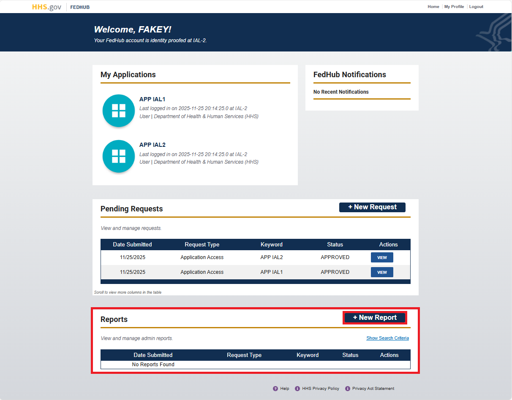Sort Pending Requests by Keyword column

[272, 245]
